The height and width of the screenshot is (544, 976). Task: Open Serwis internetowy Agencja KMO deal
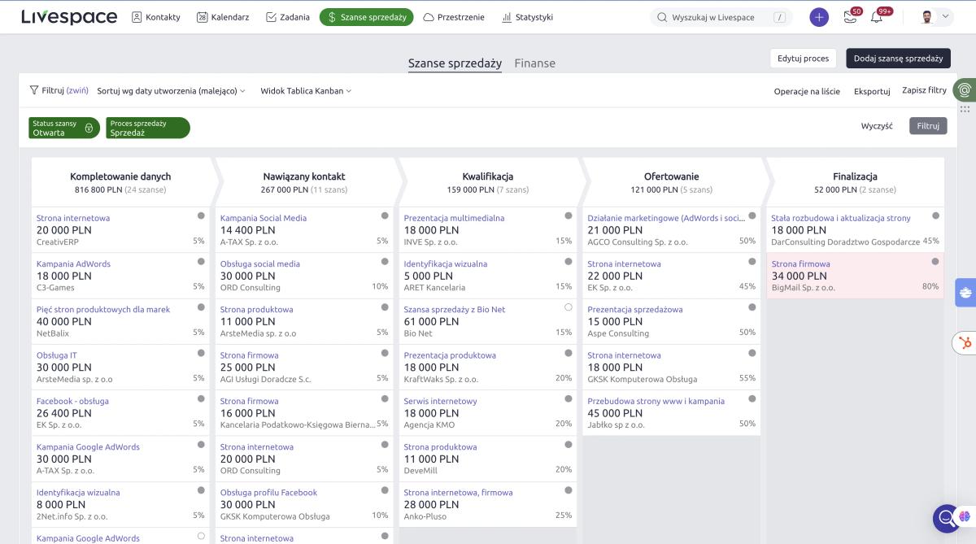(x=440, y=401)
